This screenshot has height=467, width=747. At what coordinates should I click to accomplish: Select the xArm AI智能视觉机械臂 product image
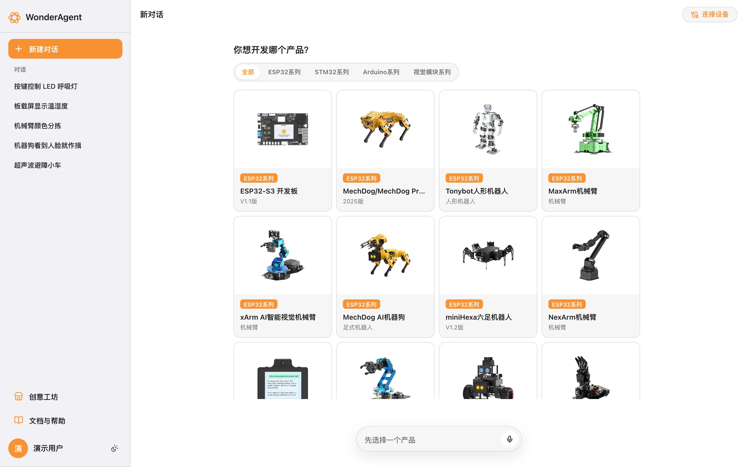(282, 255)
